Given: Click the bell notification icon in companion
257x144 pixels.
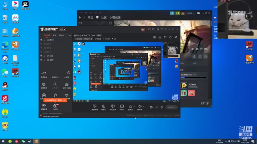Looking at the screenshot, I should tap(170, 37).
